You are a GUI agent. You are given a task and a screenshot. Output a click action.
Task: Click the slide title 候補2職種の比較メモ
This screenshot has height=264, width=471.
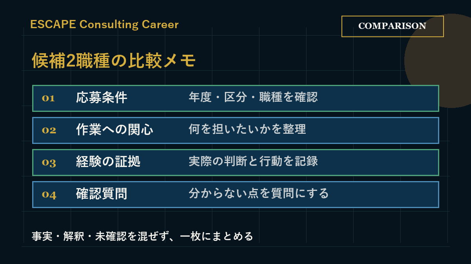tap(113, 61)
